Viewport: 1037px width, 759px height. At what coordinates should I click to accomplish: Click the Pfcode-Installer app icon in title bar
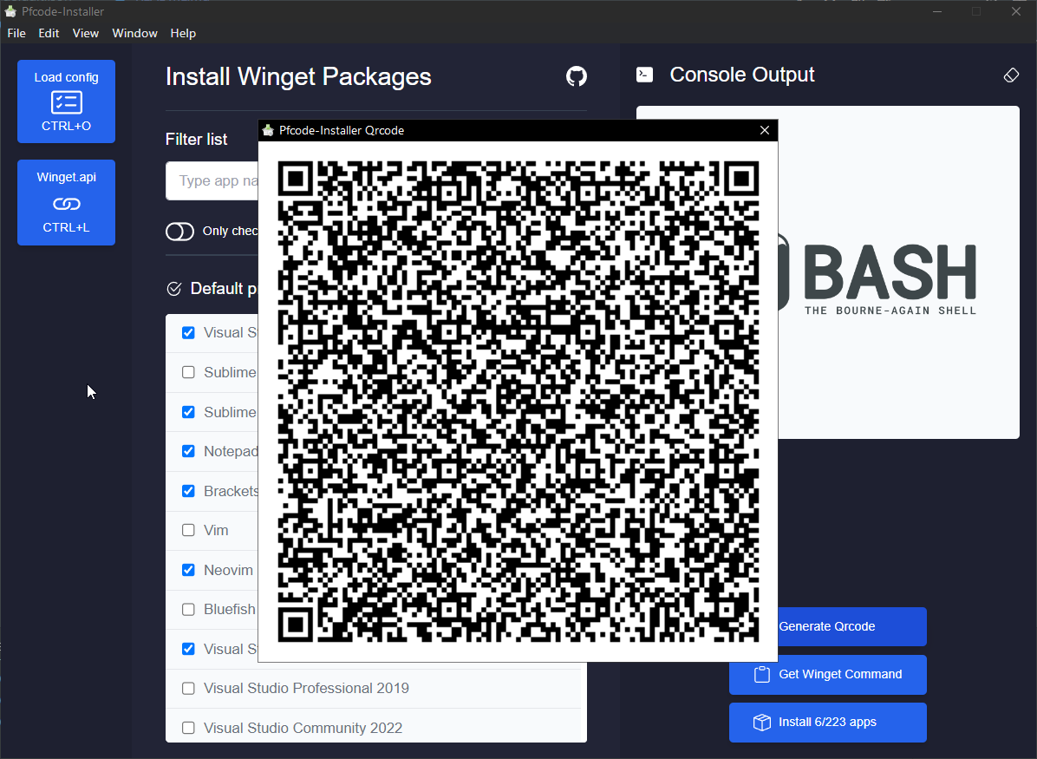tap(10, 11)
